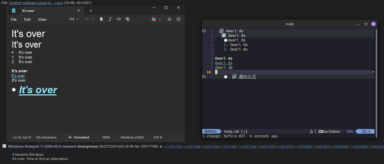Screen dimensions: 384x164
Task: Toggle italic formatting in Notepad toolbar
Action: point(110,19)
